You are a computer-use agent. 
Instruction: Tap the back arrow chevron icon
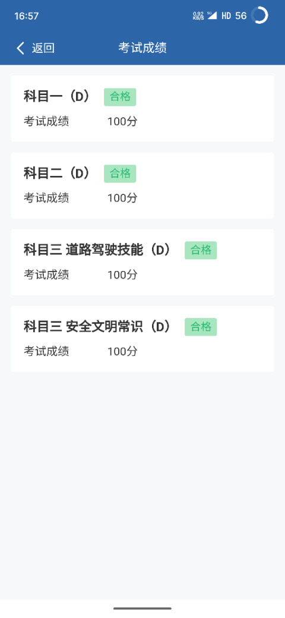pyautogui.click(x=20, y=48)
